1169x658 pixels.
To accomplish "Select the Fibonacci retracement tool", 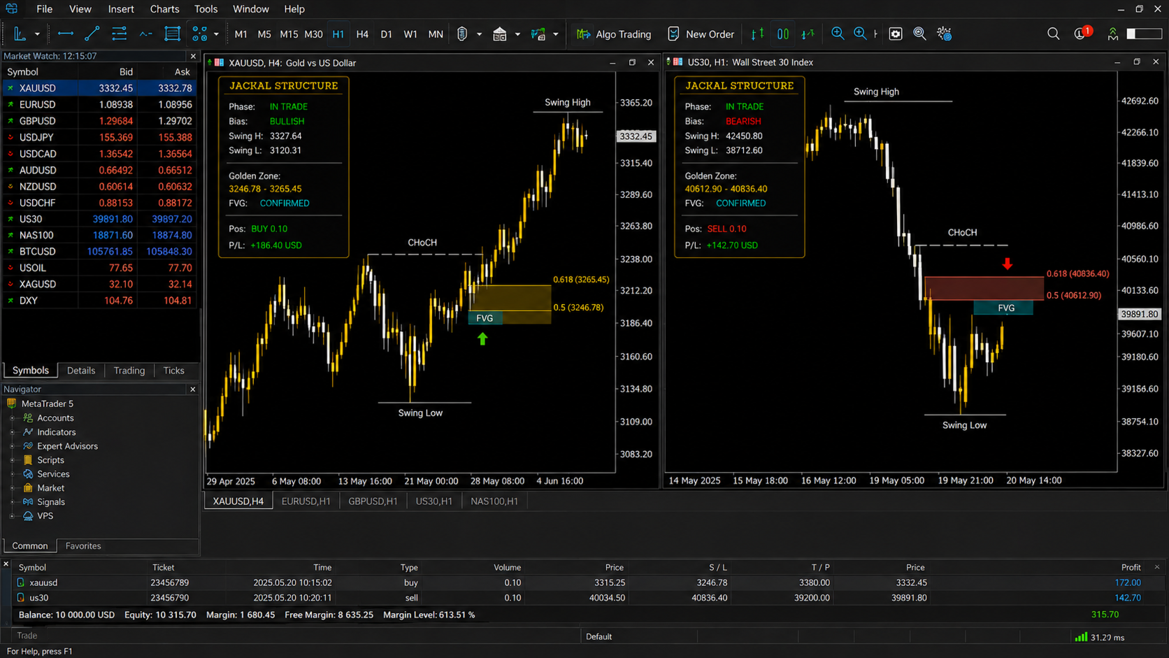I will coord(172,34).
